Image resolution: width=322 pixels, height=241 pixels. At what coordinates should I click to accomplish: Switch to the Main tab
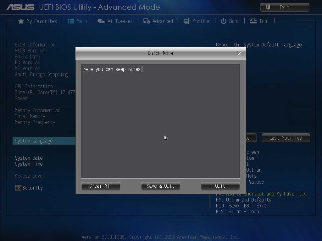[77, 21]
